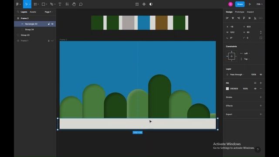This screenshot has height=157, width=279.
Task: Search layers with the magnifier icon
Action: point(18,12)
